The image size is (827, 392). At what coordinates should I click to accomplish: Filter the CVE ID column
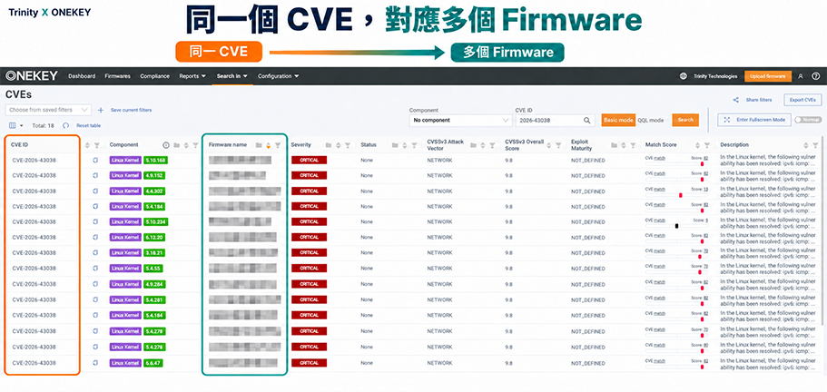click(x=96, y=145)
